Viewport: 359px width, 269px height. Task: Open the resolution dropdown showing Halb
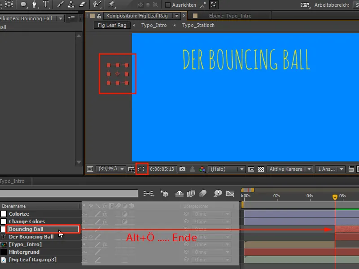coord(227,169)
